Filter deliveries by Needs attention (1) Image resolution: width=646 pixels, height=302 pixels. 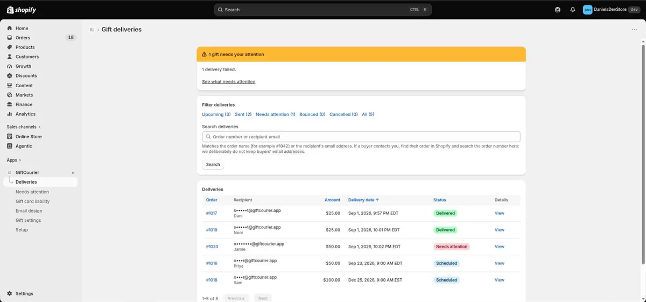click(x=276, y=114)
